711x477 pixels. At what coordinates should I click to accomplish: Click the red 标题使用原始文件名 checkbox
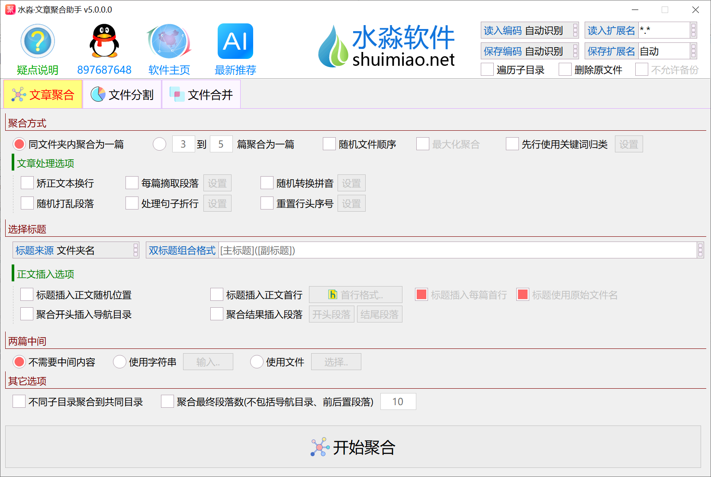(x=523, y=295)
